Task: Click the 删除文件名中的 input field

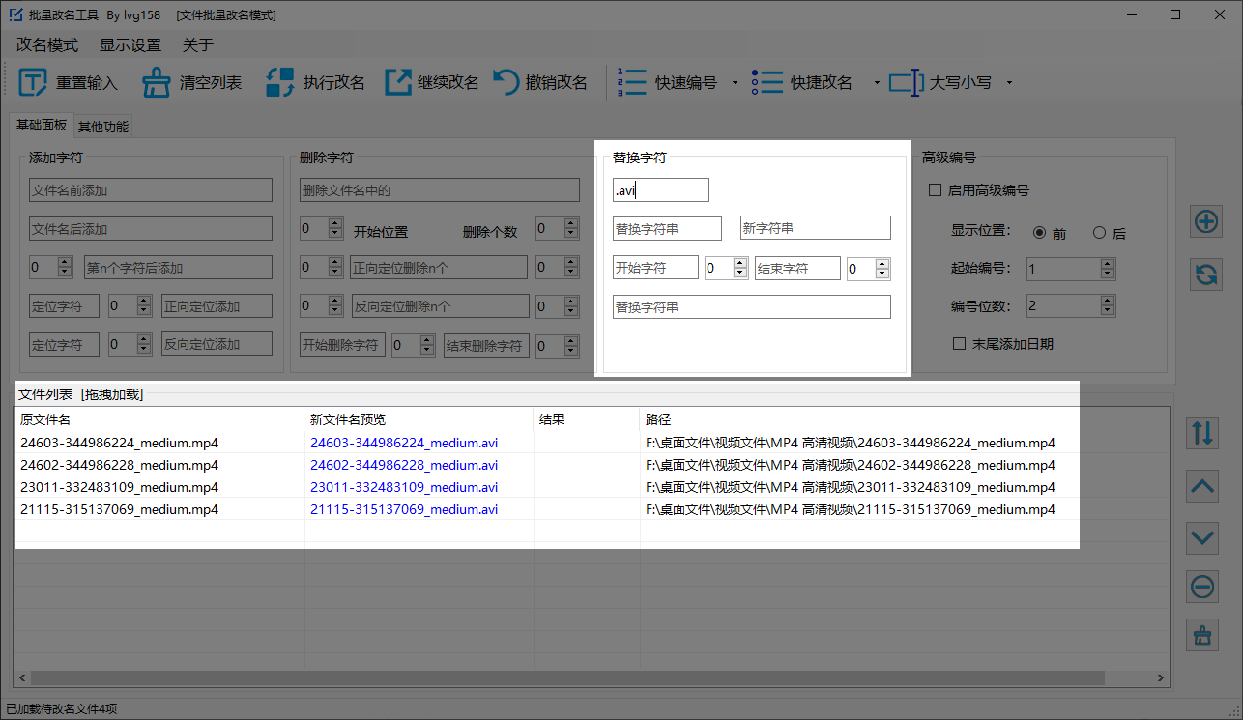Action: (x=440, y=190)
